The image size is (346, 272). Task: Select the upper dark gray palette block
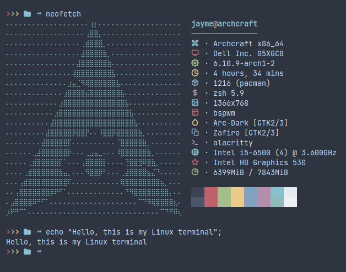click(x=198, y=192)
